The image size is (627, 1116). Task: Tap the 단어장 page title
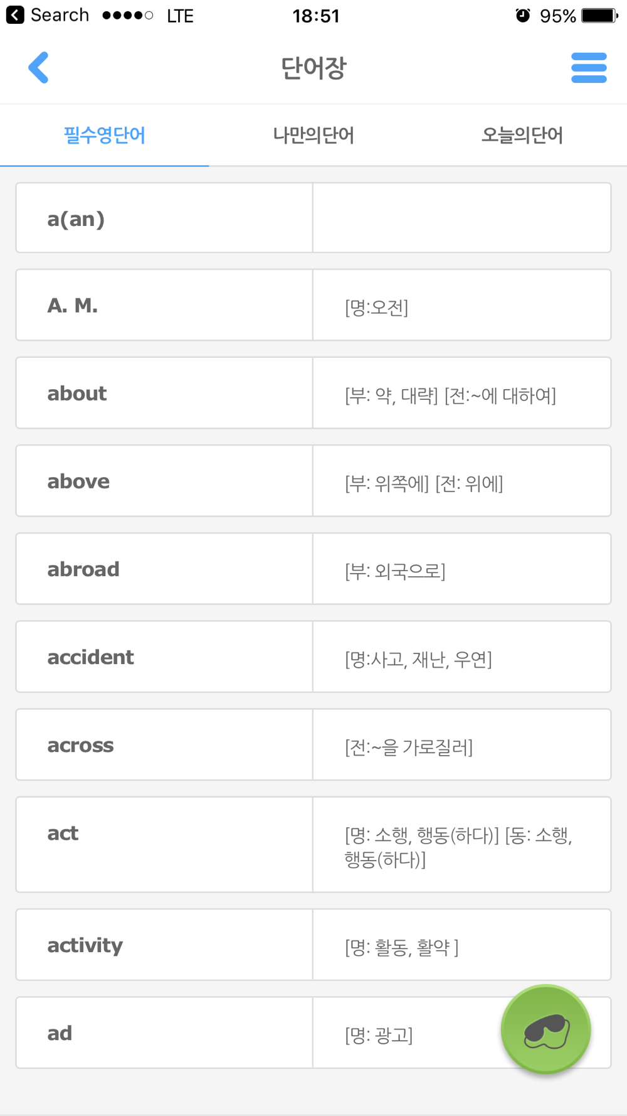click(313, 68)
